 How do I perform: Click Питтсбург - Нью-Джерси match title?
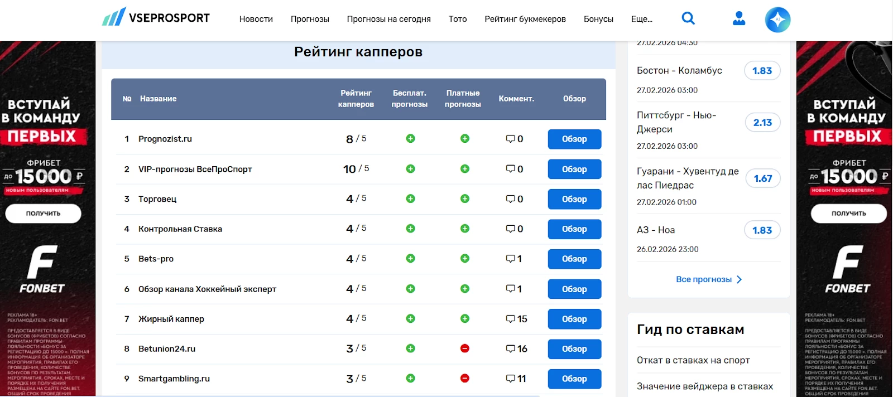(676, 122)
